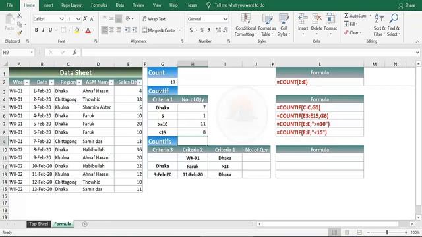Apply Comma Style
Screen dimensions: 422x237
pyautogui.click(x=209, y=30)
